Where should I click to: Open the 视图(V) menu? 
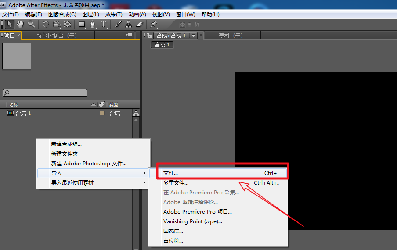point(161,14)
